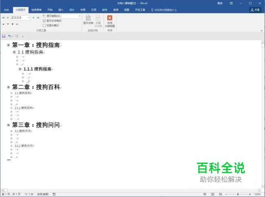
Task: Save document from quick access toolbar
Action: [x=4, y=36]
